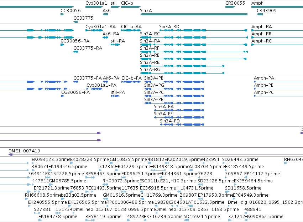Click EST EK184738.5prime
303x222 pixels.
(58, 217)
